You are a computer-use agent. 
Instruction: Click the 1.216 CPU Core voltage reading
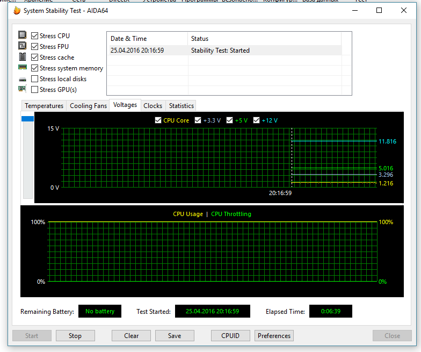click(386, 183)
